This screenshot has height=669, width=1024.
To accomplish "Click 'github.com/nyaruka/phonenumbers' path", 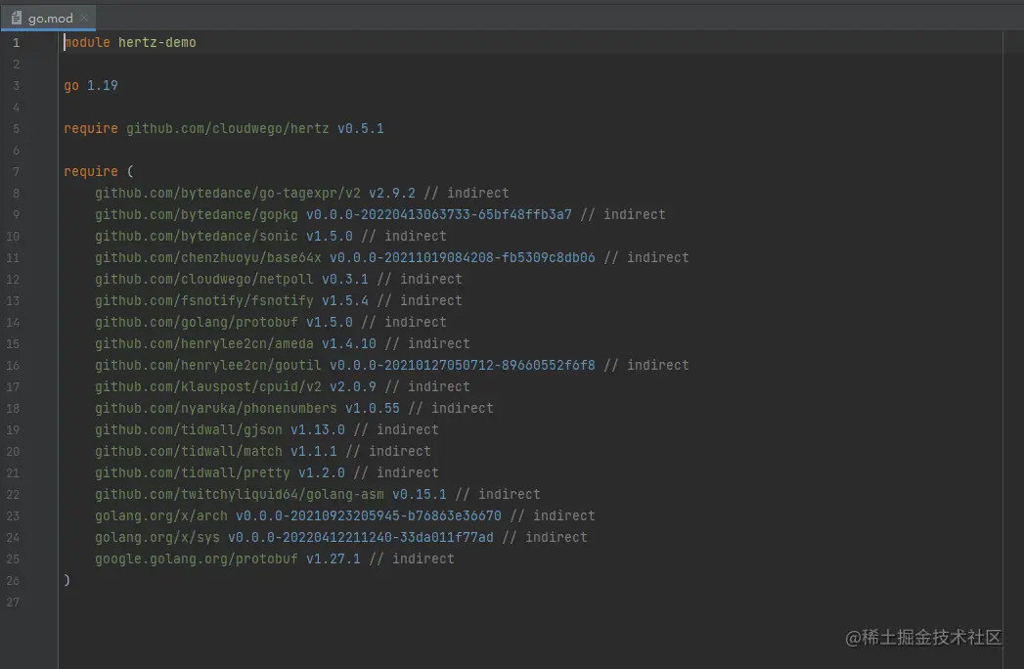I will 215,409.
